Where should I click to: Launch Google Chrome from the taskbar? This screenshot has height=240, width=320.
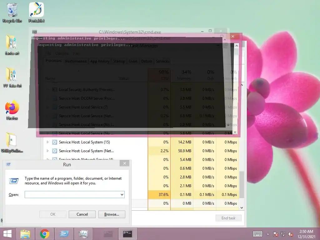[x=45, y=234]
